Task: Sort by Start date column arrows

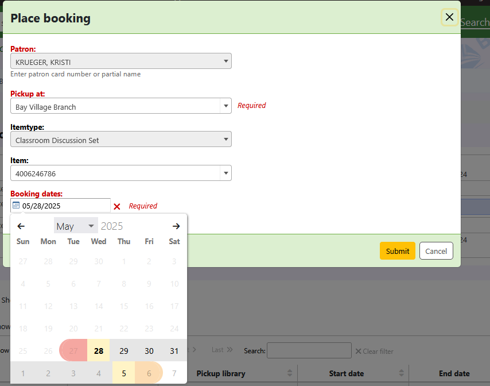Action: pyautogui.click(x=401, y=373)
